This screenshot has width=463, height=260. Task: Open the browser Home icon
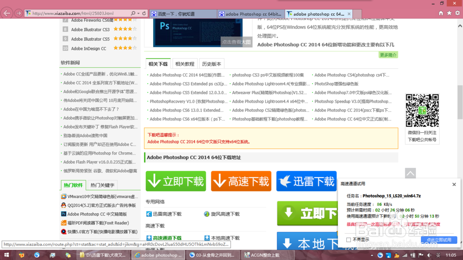click(x=441, y=13)
